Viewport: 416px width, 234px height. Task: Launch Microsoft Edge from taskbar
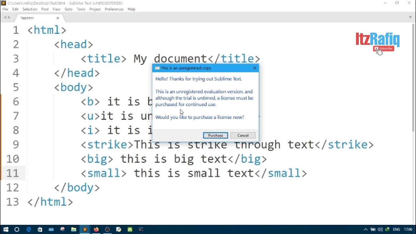coord(29,229)
